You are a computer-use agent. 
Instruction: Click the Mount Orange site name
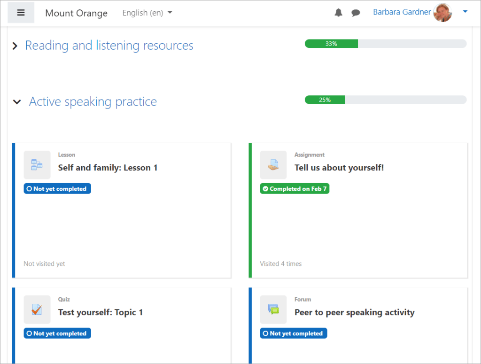76,13
